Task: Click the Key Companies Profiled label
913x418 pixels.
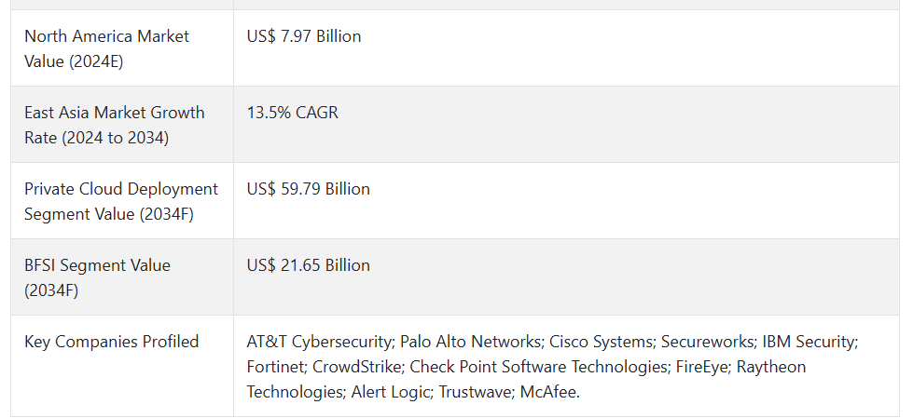Action: coord(111,342)
